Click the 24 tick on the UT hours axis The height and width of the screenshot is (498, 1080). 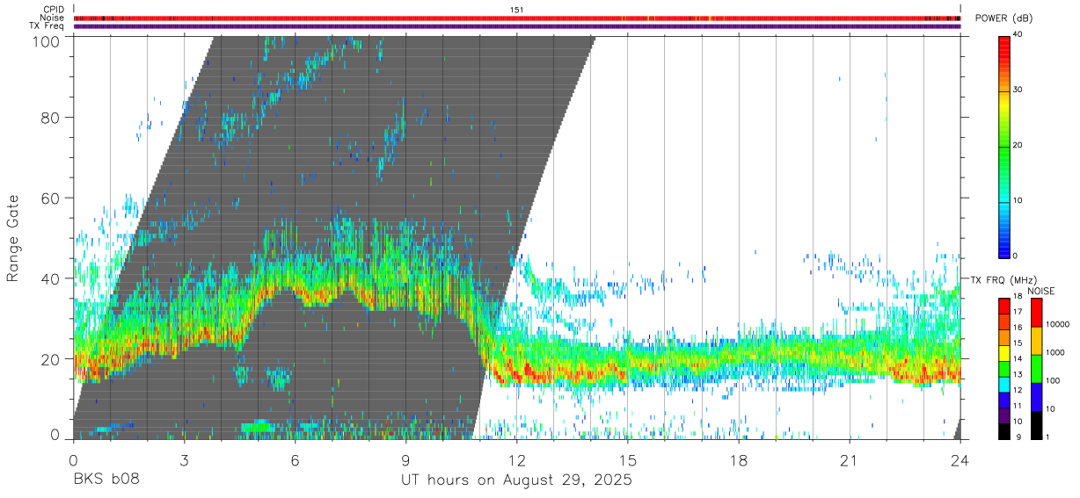(x=960, y=460)
